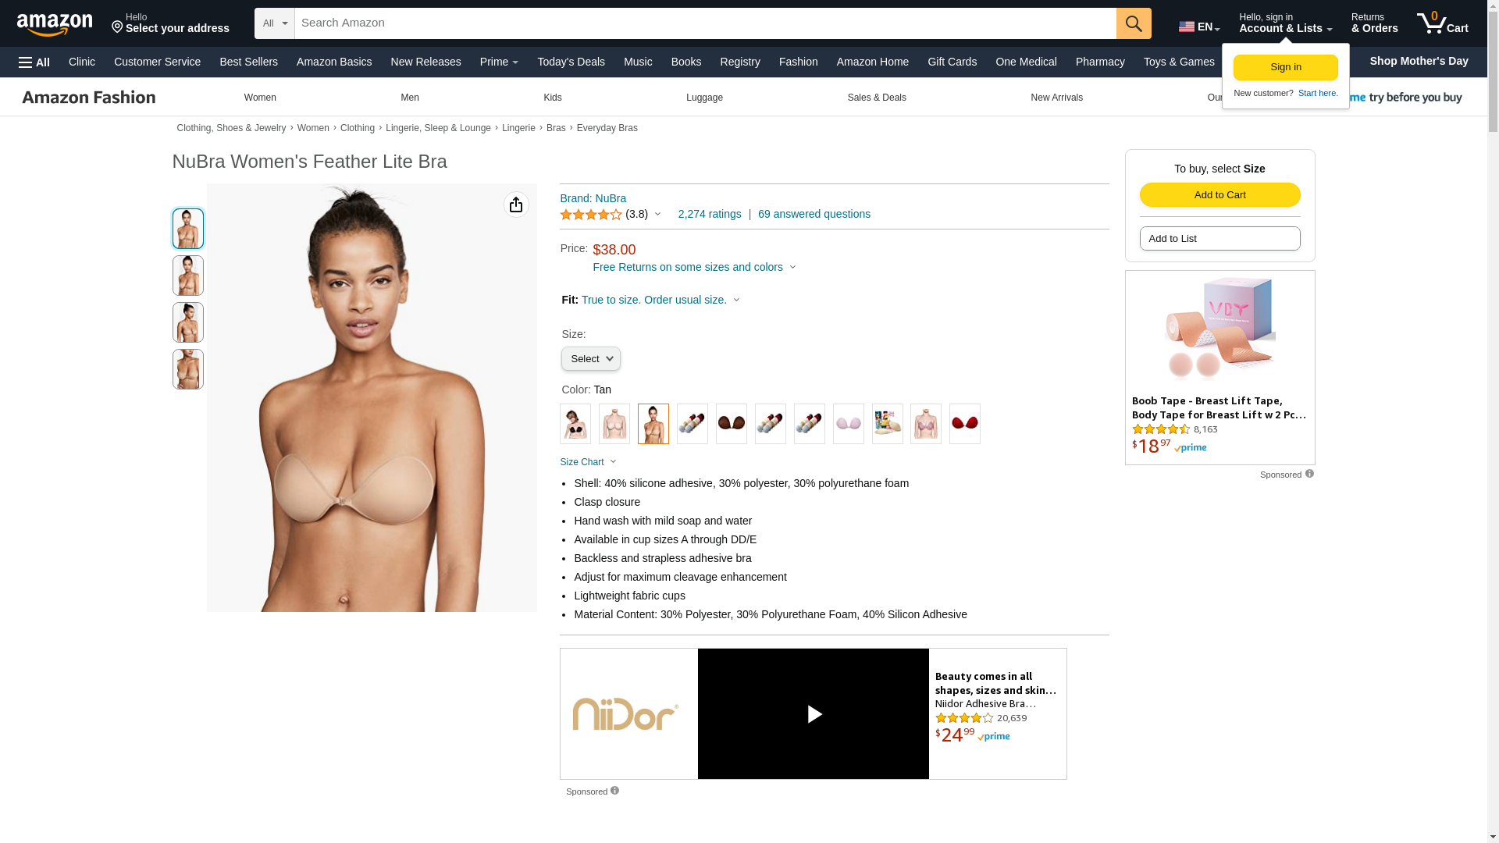The image size is (1499, 843).
Task: Open the Size Select dropdown
Action: 591,359
